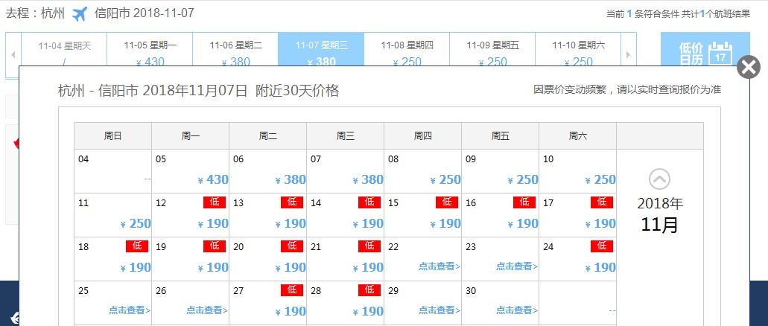Choose day 28 with low price ¥190
Image resolution: width=768 pixels, height=326 pixels.
click(346, 303)
